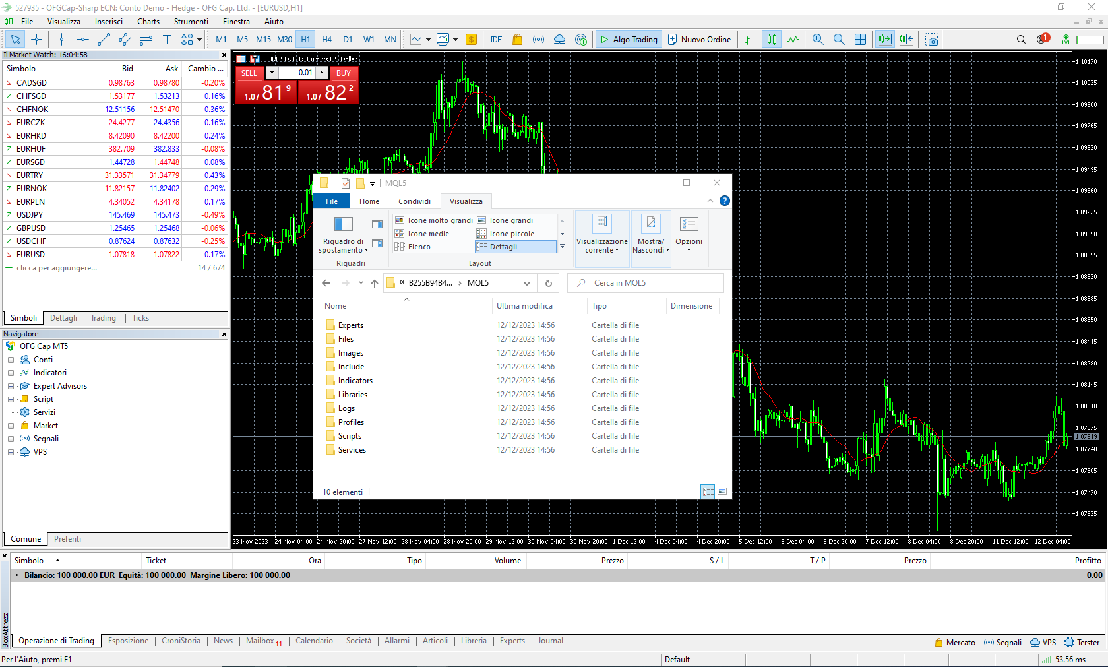Open the account notification icon

1042,39
